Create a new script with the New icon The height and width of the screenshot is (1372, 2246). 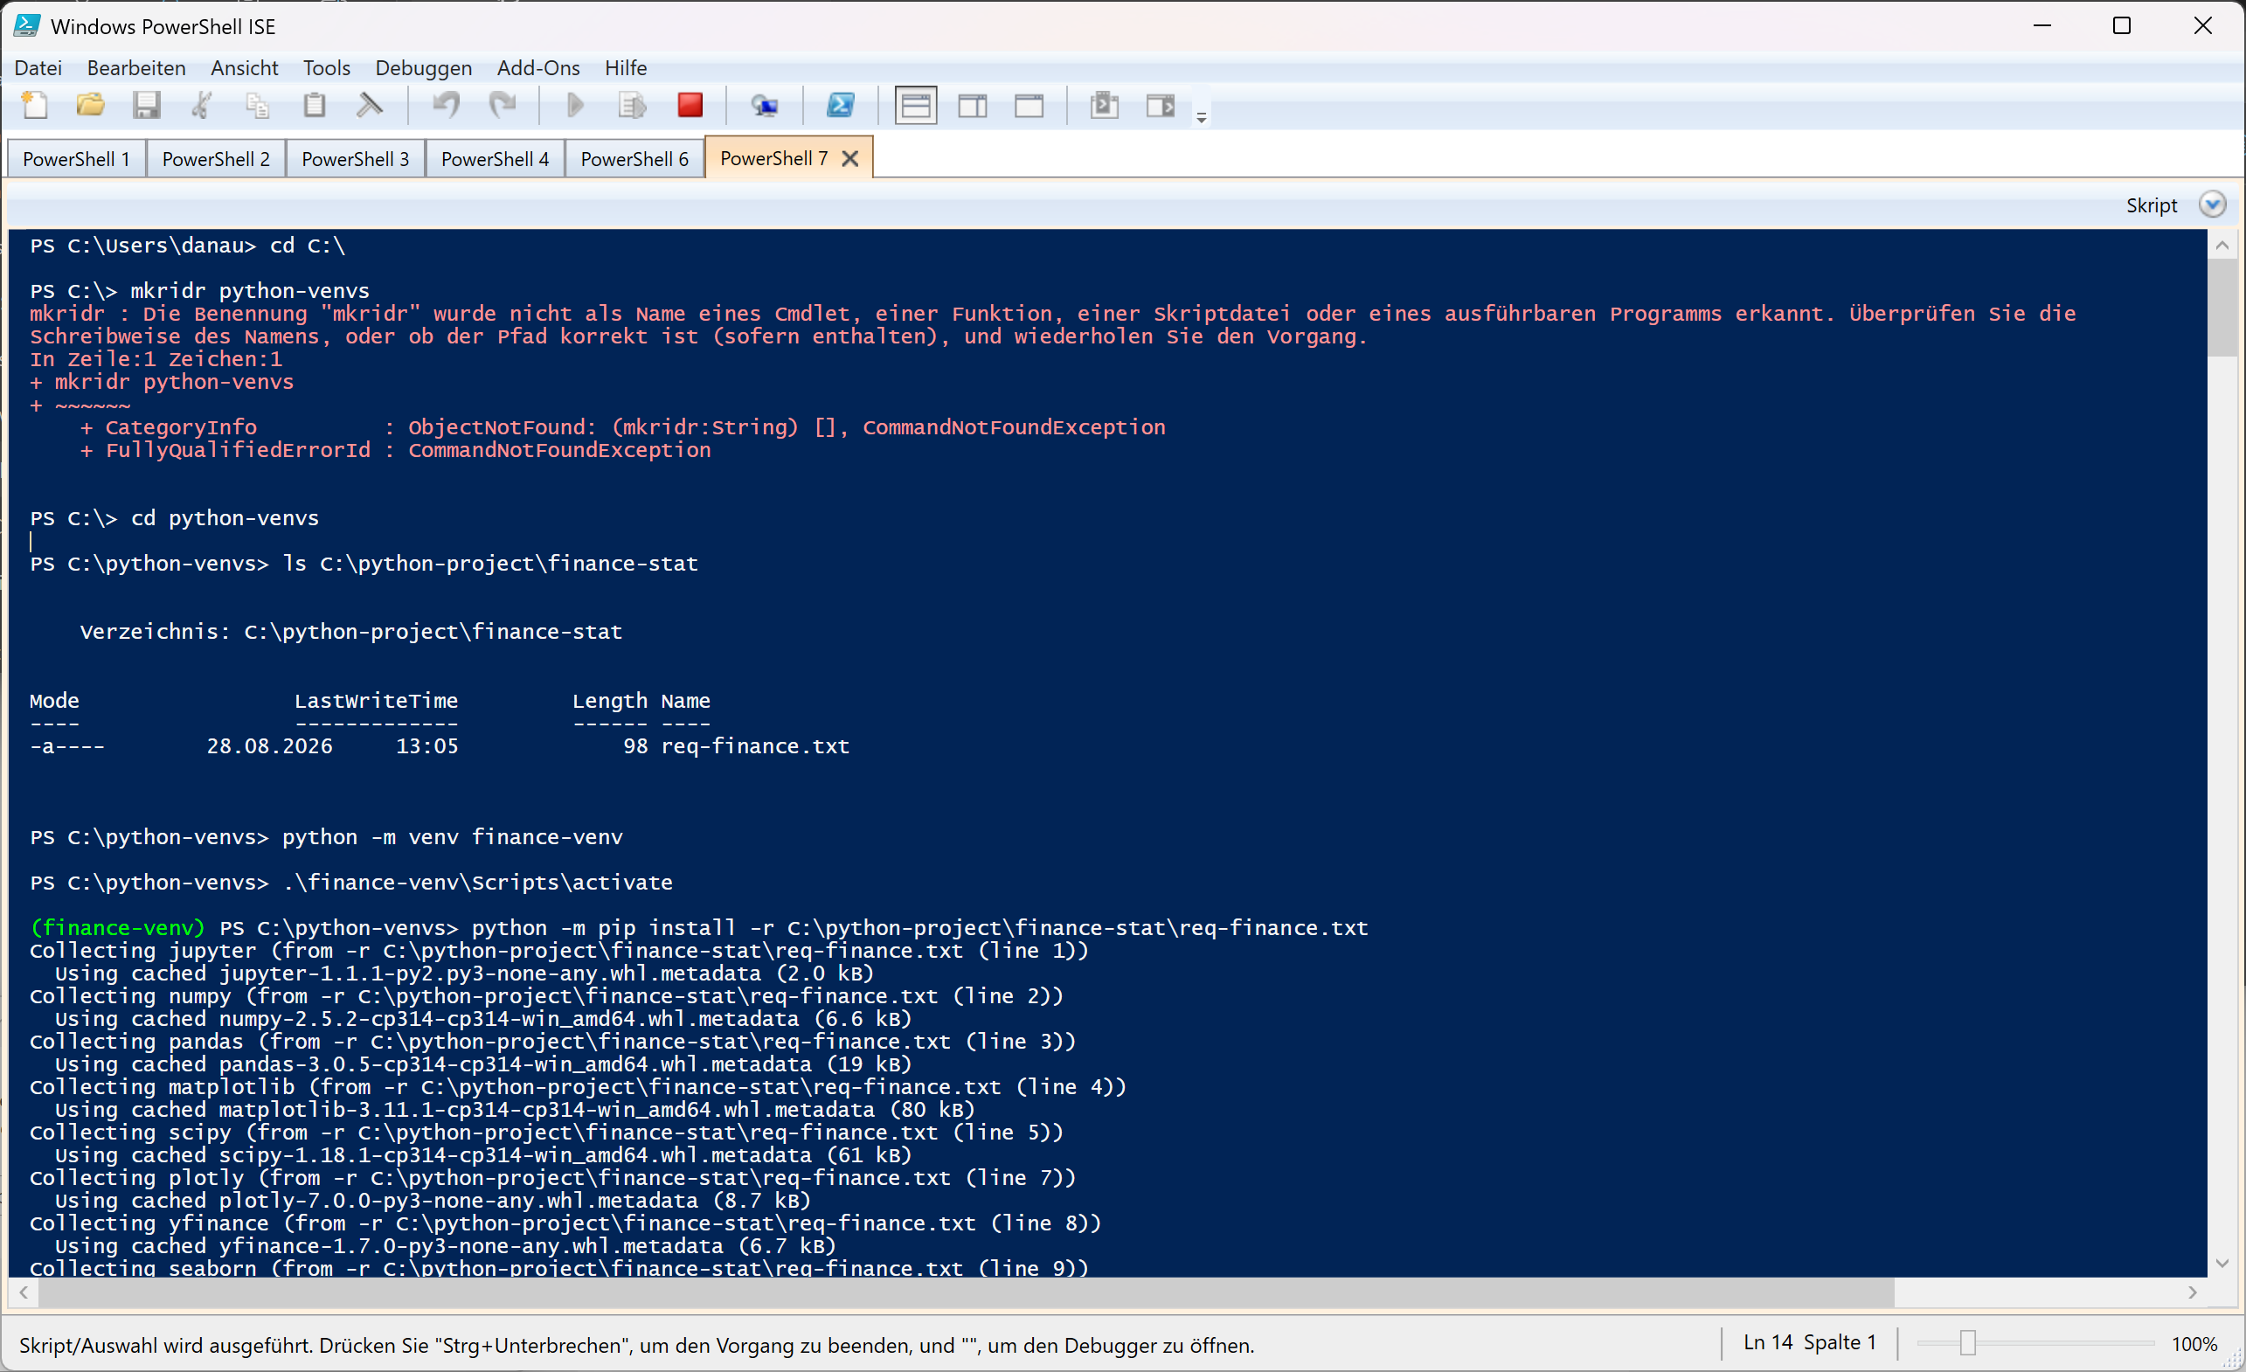point(36,106)
